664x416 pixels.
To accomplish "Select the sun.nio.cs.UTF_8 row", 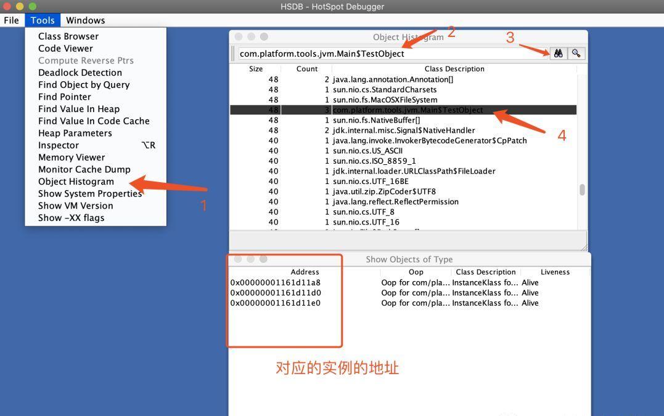I will 403,212.
